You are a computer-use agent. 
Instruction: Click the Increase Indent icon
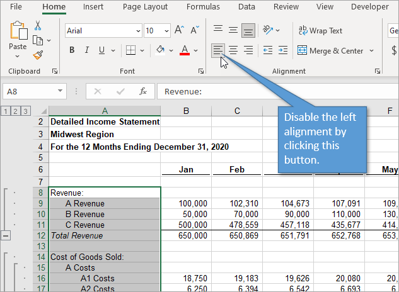pos(282,50)
